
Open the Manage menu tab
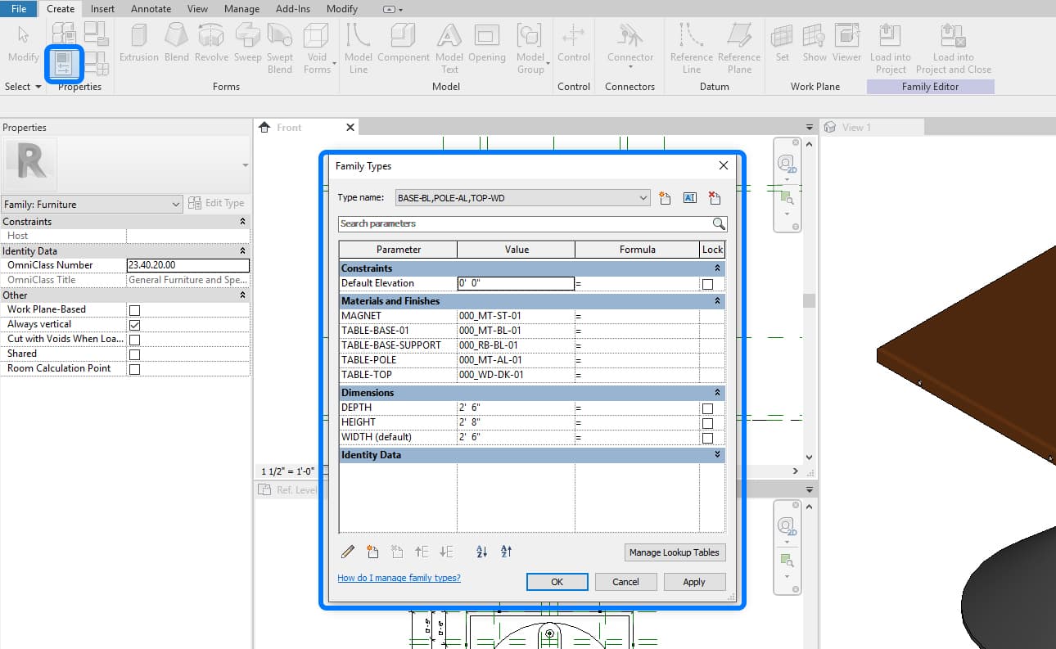241,9
